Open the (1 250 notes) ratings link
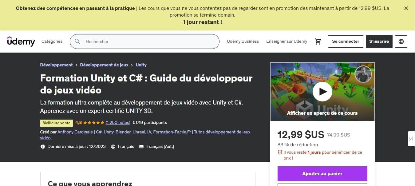This screenshot has width=415, height=186. 118,122
